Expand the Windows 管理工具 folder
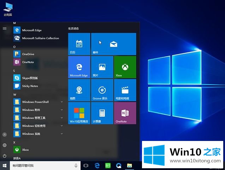The width and height of the screenshot is (225, 170). (x=39, y=118)
